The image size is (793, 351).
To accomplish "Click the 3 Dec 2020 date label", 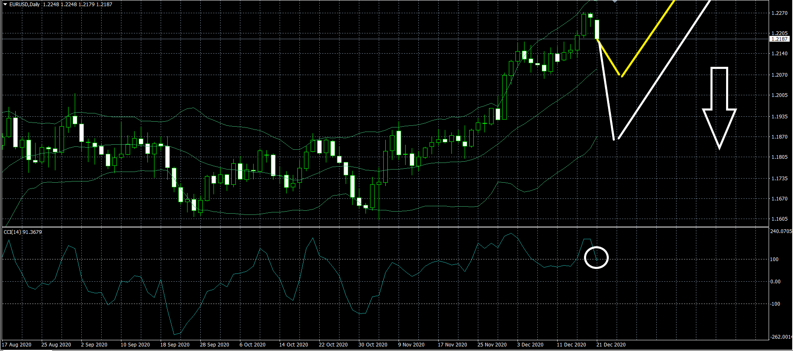I will coord(530,345).
